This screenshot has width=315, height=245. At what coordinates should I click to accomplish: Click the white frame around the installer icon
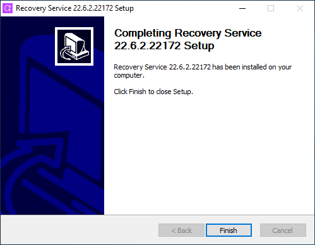(x=74, y=28)
